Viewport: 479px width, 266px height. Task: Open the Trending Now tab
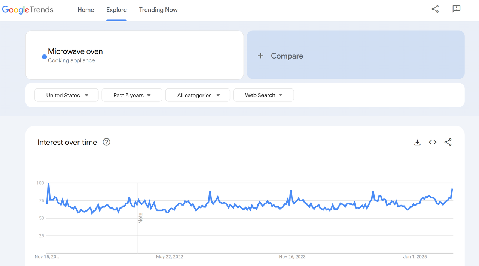coord(158,10)
